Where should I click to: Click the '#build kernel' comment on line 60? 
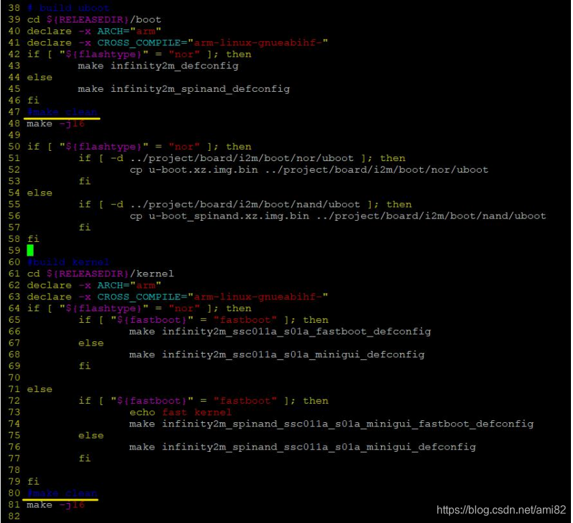point(69,262)
